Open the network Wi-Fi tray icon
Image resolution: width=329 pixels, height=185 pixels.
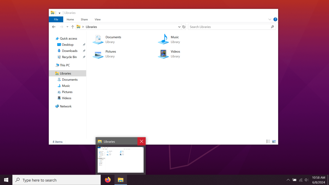(x=300, y=180)
